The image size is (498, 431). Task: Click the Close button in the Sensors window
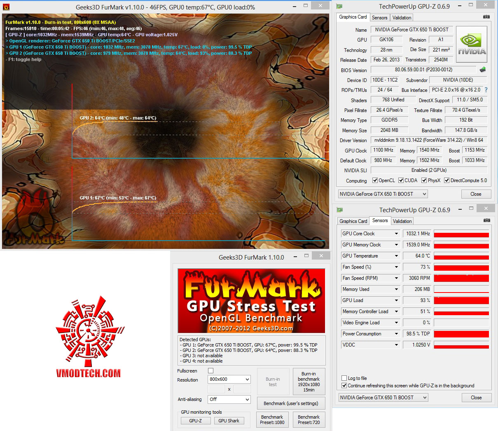[x=476, y=398]
